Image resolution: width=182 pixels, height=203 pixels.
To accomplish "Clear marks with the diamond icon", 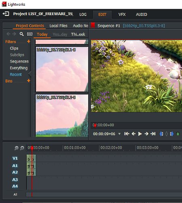I will 167,134.
